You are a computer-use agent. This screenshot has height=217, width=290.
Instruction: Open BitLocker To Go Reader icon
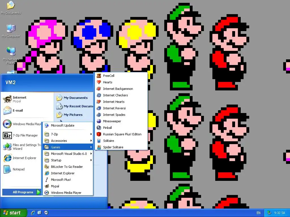(47, 167)
